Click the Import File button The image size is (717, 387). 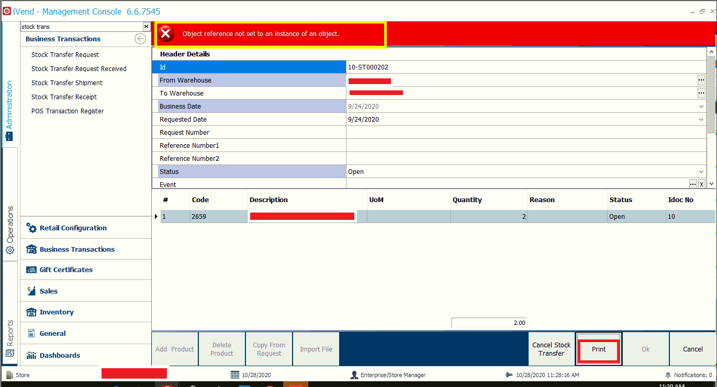click(316, 349)
